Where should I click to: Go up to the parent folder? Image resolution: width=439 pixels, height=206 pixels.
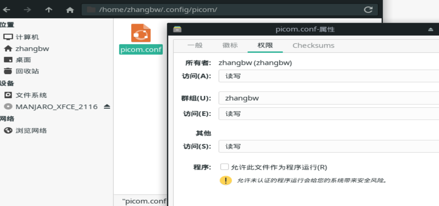tap(49, 10)
